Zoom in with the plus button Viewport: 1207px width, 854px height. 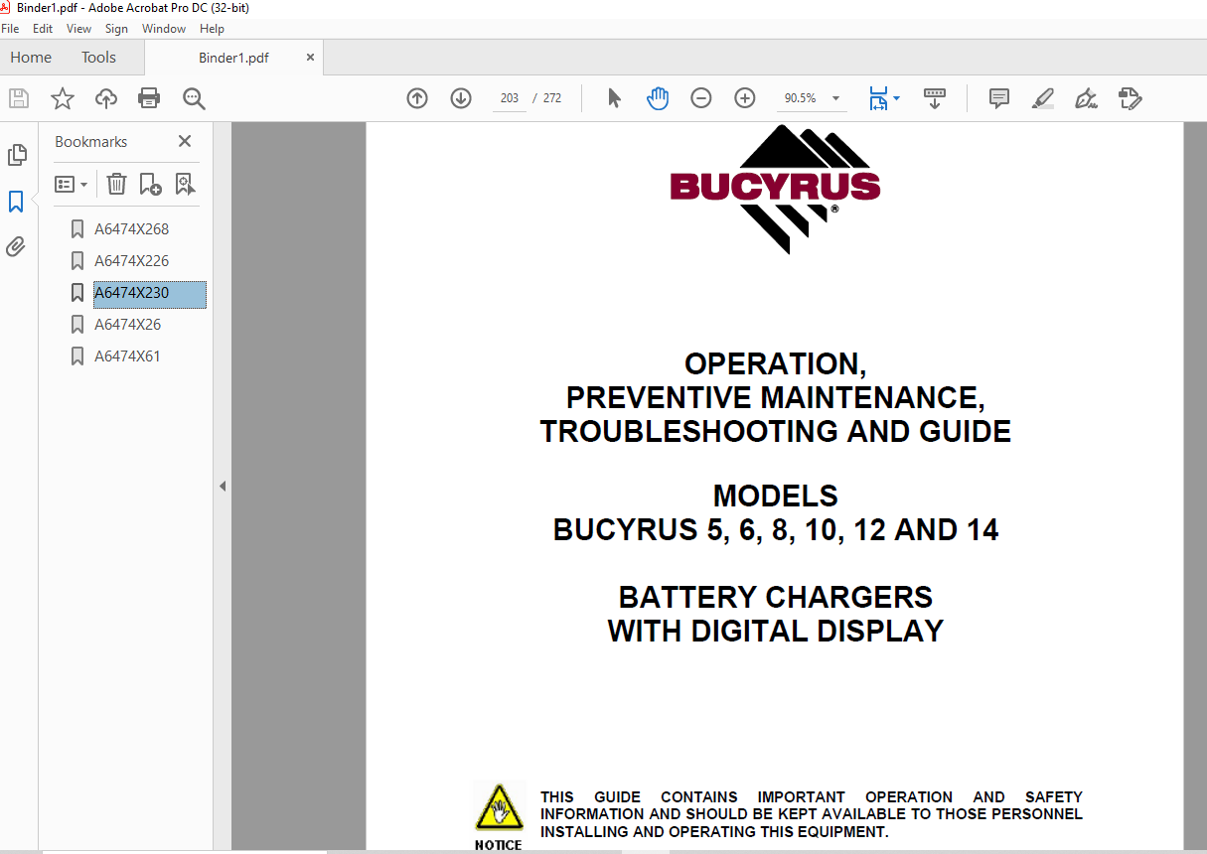(x=745, y=98)
